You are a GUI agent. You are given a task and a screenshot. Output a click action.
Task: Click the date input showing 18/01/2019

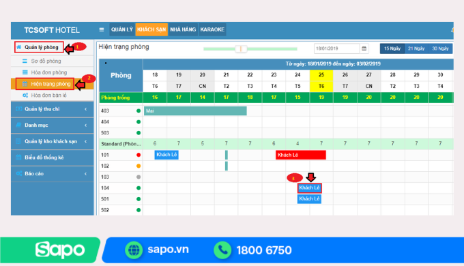point(337,48)
